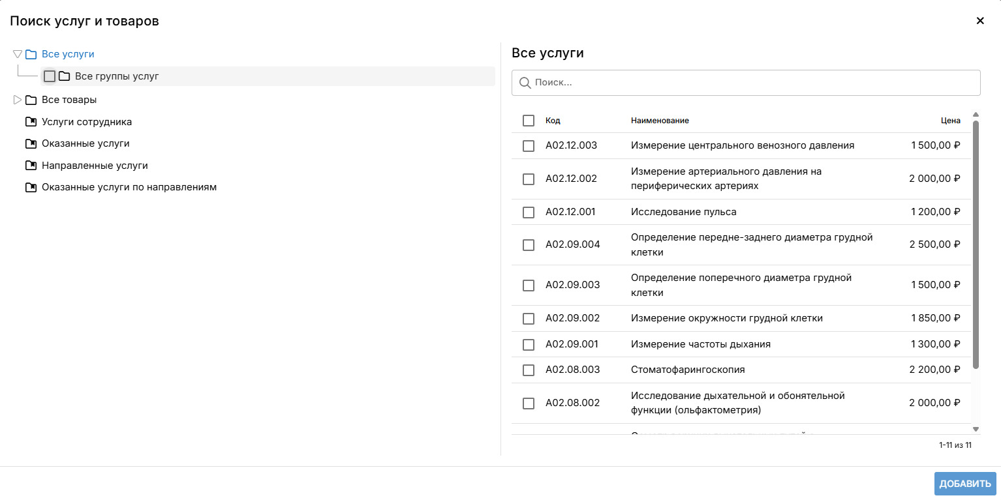Viewport: 1001px width, 500px height.
Task: Select the checkbox for service A02.12.001
Action: [x=529, y=212]
